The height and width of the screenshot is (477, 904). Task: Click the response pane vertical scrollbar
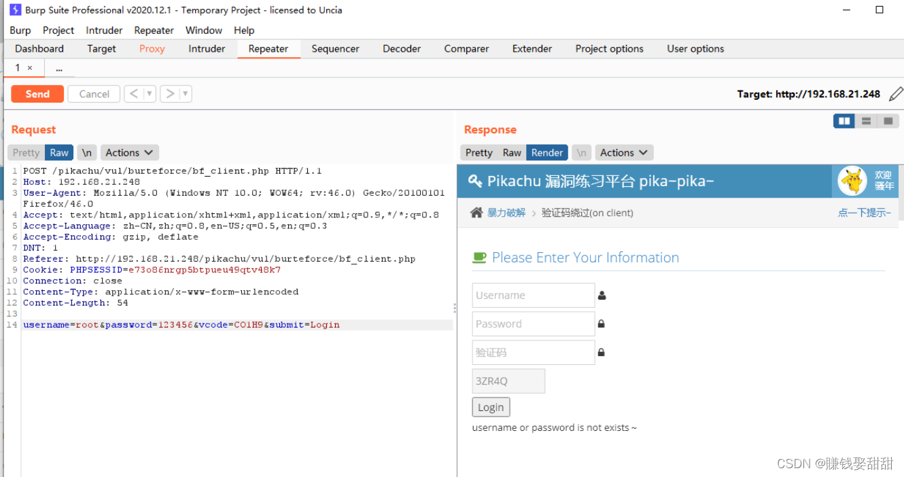click(x=901, y=194)
